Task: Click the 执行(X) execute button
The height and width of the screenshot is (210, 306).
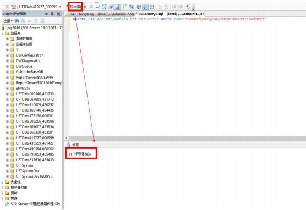Action: point(75,7)
